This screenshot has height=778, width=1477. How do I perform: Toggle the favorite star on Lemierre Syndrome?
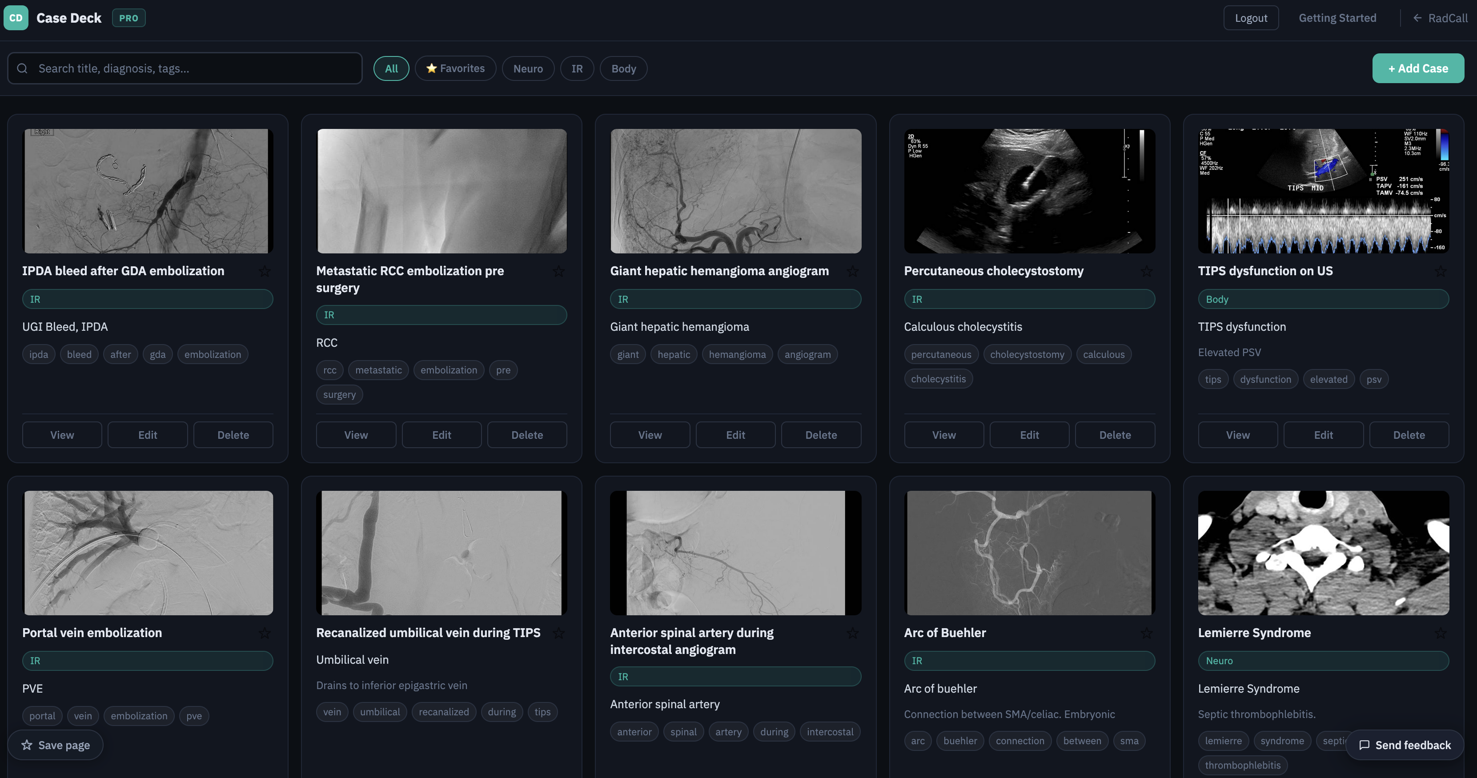[x=1440, y=633]
